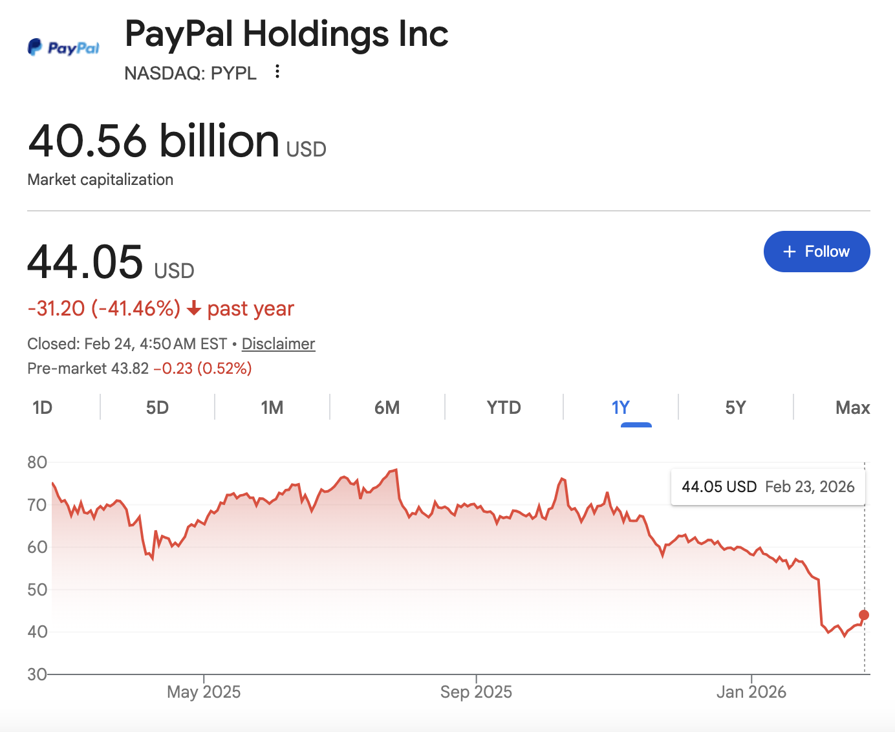Click the plus icon on Follow button

789,252
